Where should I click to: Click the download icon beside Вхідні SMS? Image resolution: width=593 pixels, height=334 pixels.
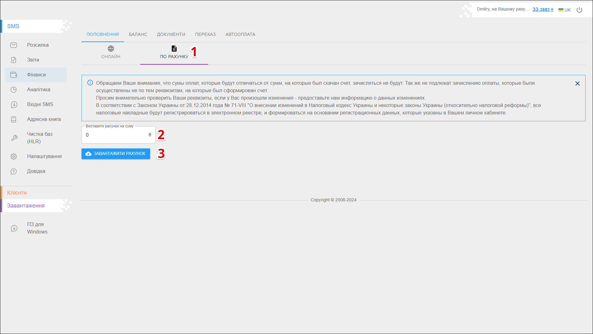coord(14,105)
